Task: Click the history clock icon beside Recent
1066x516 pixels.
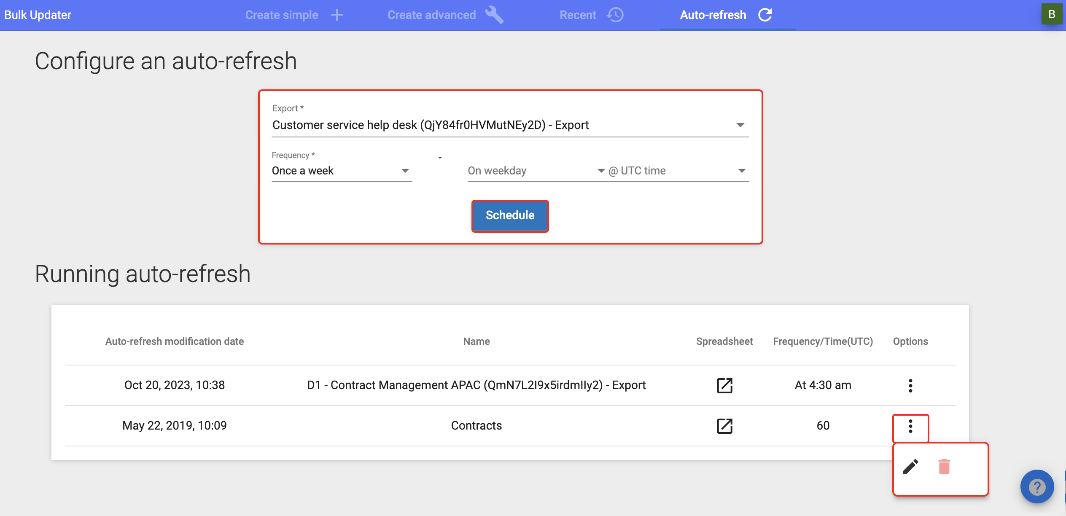Action: tap(615, 15)
